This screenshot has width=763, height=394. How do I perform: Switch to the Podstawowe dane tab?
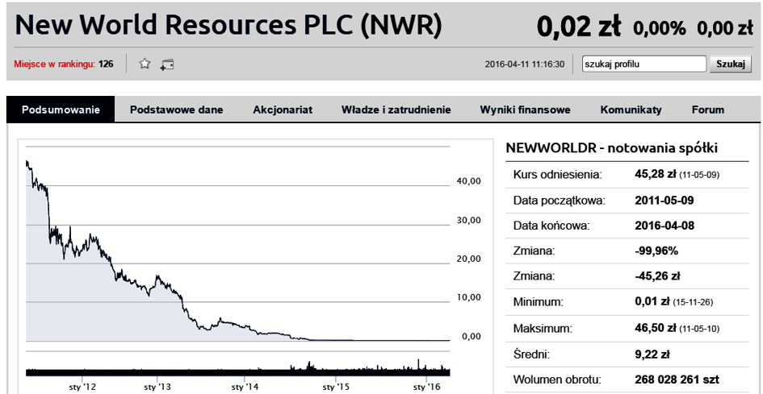[176, 110]
